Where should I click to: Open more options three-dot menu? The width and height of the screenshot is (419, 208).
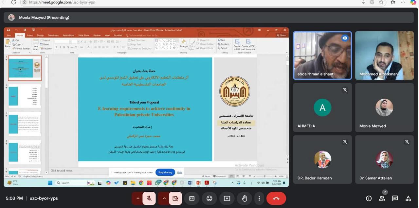259,198
